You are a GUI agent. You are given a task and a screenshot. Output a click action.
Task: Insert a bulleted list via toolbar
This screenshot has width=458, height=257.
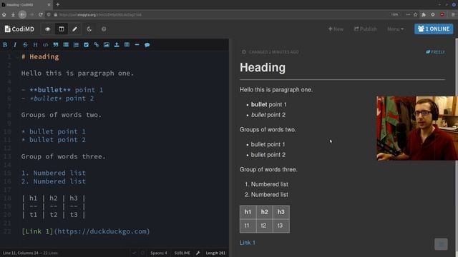pos(66,44)
